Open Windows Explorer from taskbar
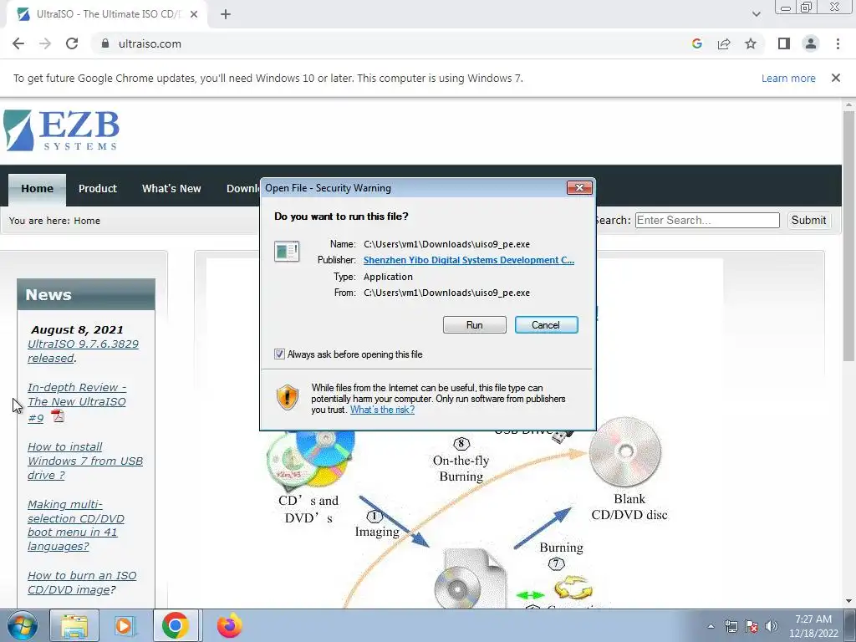The height and width of the screenshot is (642, 856). [x=74, y=626]
